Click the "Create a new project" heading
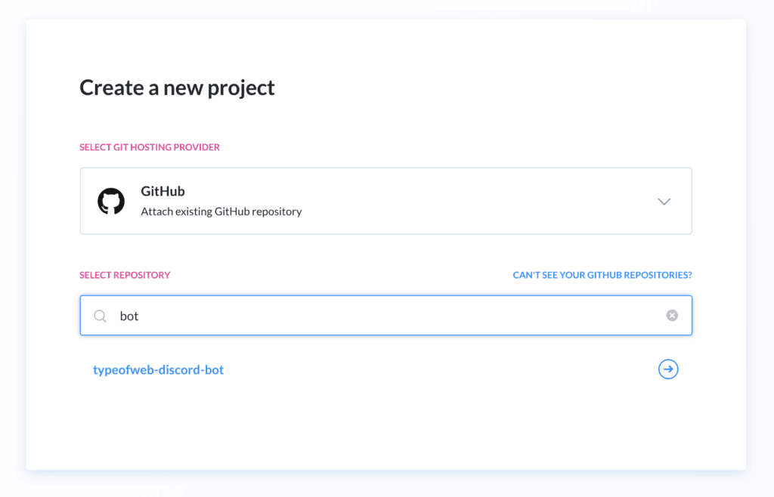The height and width of the screenshot is (497, 774). coord(177,88)
